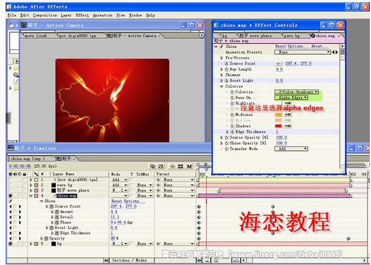Toggle Phase stopwatch in Timeline
Image resolution: width=371 pixels, height=265 pixels.
pyautogui.click(x=57, y=222)
